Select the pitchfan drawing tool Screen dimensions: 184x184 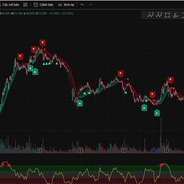click(176, 15)
